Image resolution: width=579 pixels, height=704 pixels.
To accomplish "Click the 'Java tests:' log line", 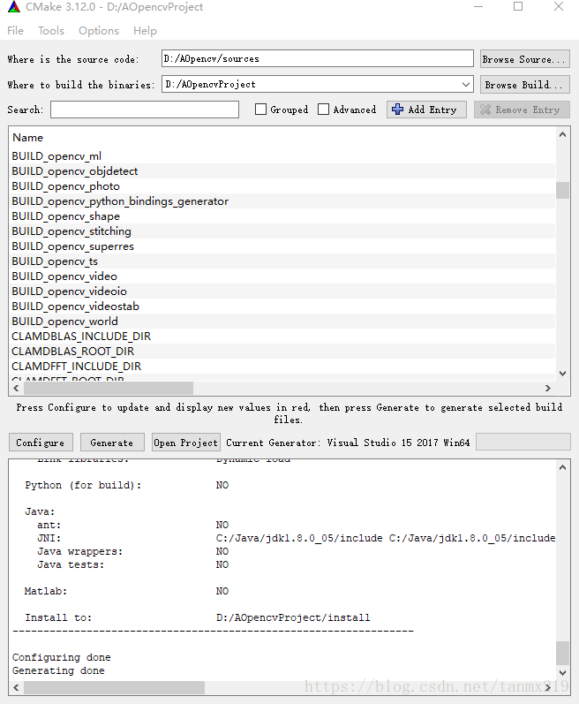I will tap(71, 564).
